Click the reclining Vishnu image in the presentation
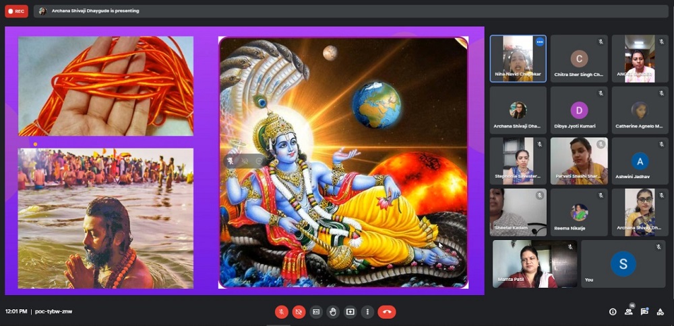The image size is (674, 326). tap(343, 162)
